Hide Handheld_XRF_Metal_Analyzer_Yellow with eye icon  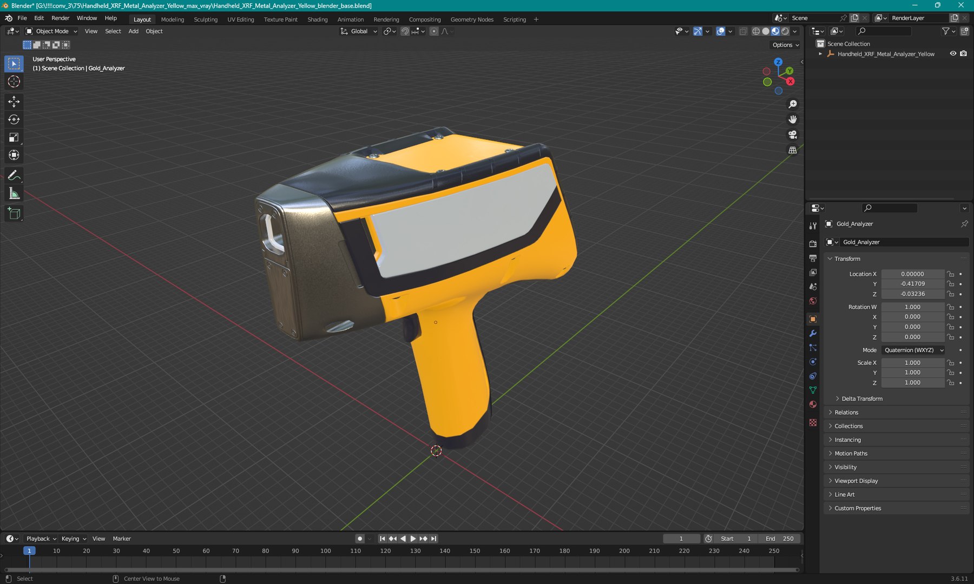(x=953, y=54)
